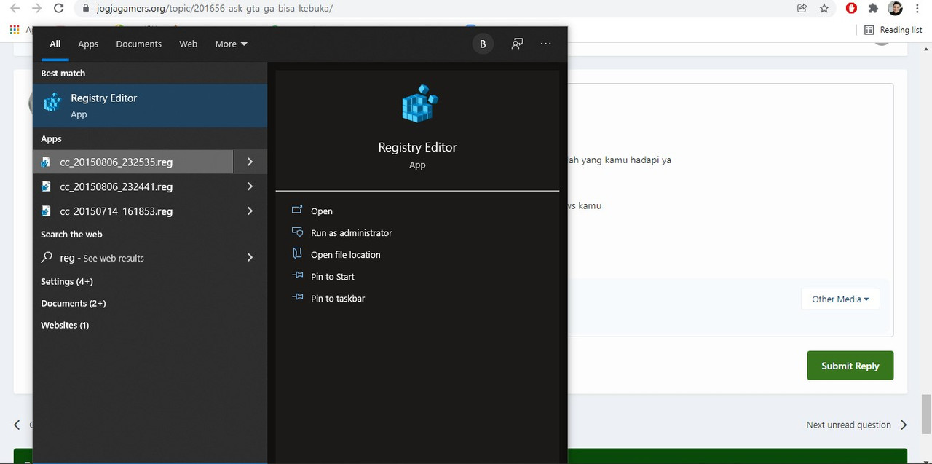
Task: Open the More filter dropdown
Action: (232, 44)
